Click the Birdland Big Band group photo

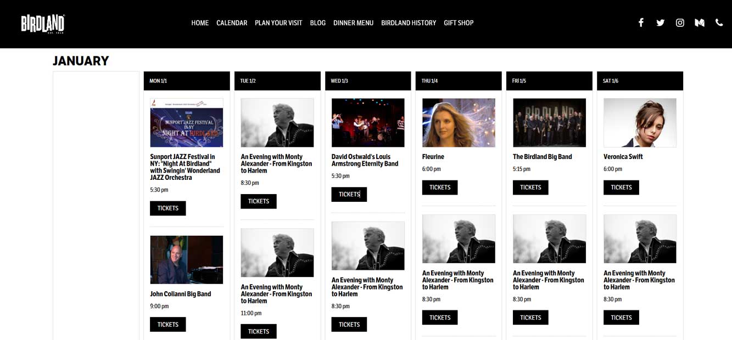point(549,123)
